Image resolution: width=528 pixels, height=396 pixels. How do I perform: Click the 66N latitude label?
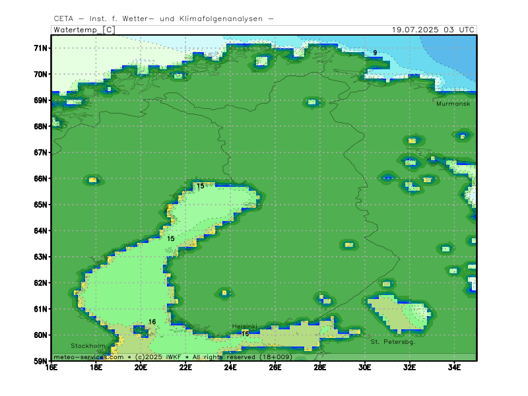pyautogui.click(x=40, y=178)
